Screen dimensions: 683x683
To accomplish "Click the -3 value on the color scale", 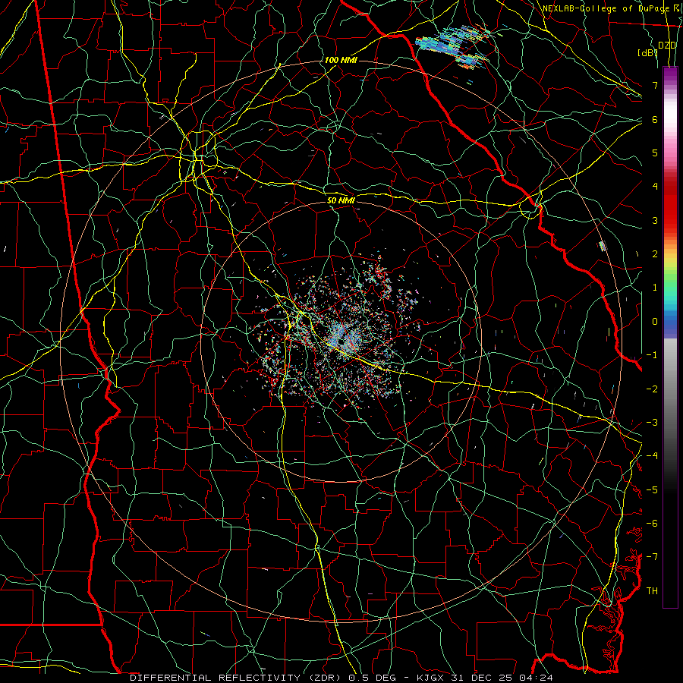I will [x=652, y=423].
